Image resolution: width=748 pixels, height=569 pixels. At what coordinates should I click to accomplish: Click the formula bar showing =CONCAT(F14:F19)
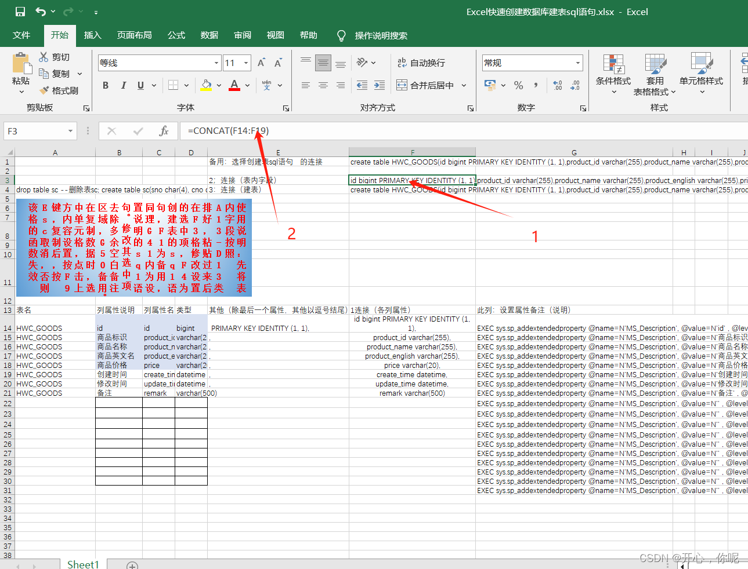click(464, 131)
